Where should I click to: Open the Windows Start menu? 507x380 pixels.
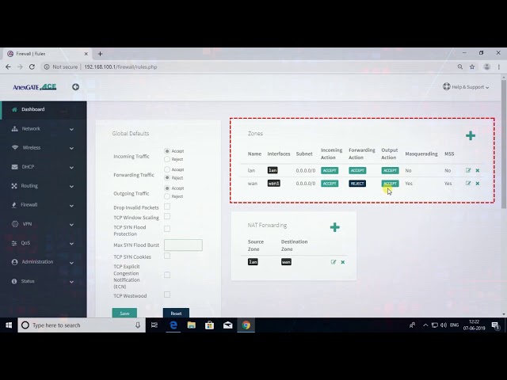[9, 325]
